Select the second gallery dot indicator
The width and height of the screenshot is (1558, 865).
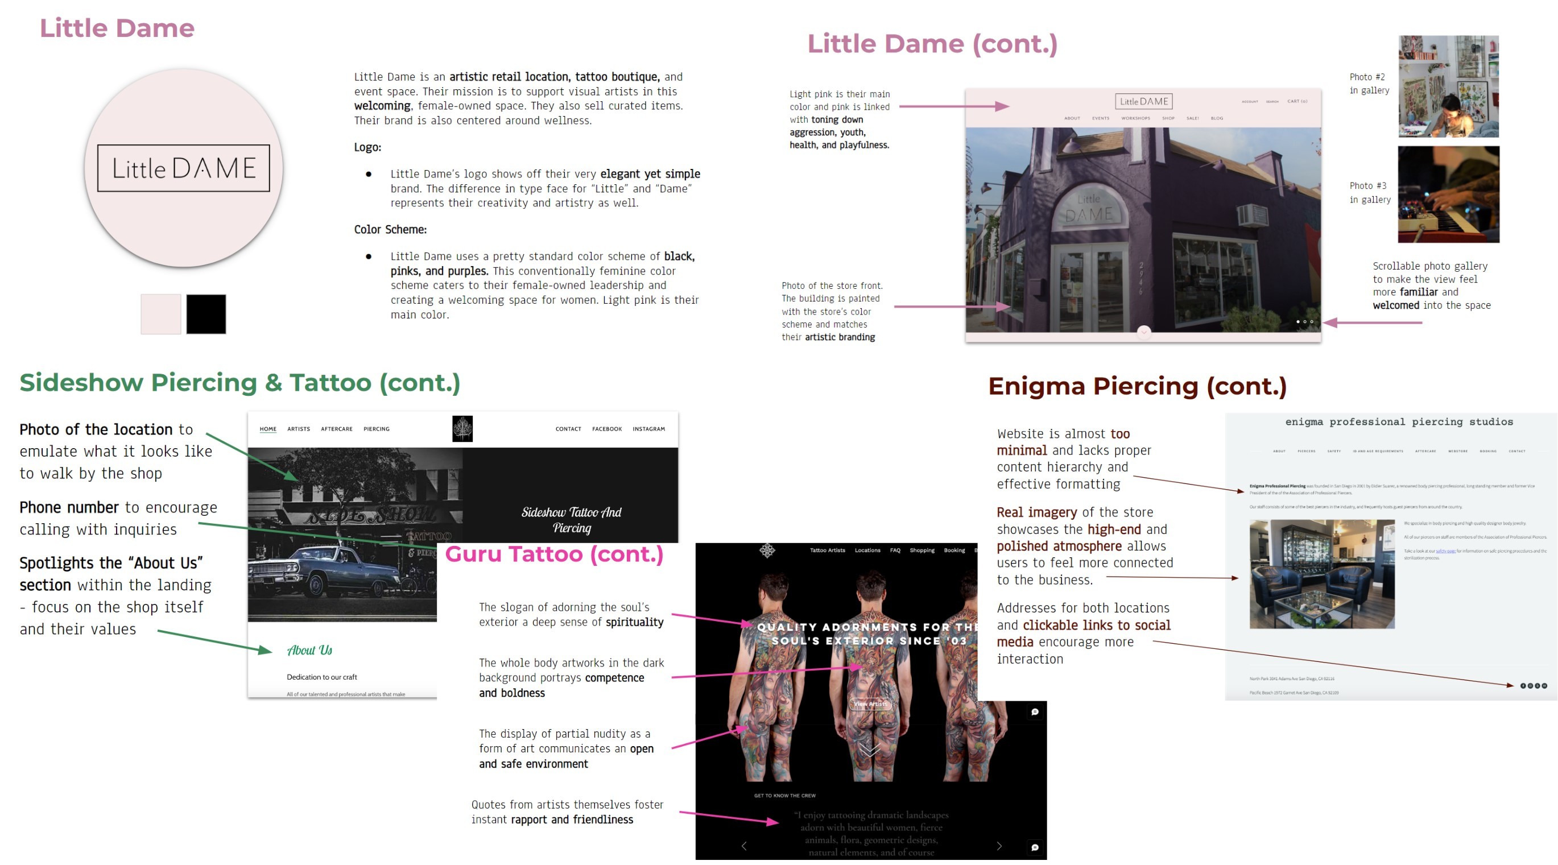point(1304,322)
